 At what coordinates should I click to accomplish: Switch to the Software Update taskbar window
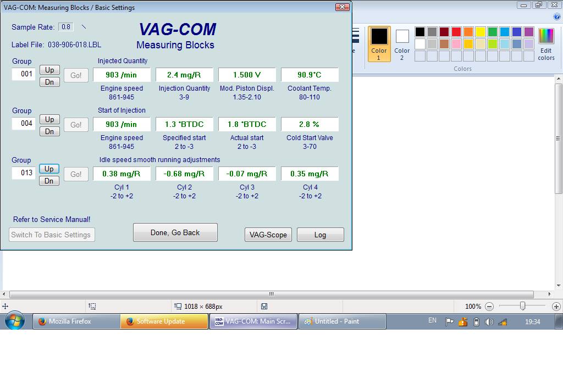pos(164,321)
